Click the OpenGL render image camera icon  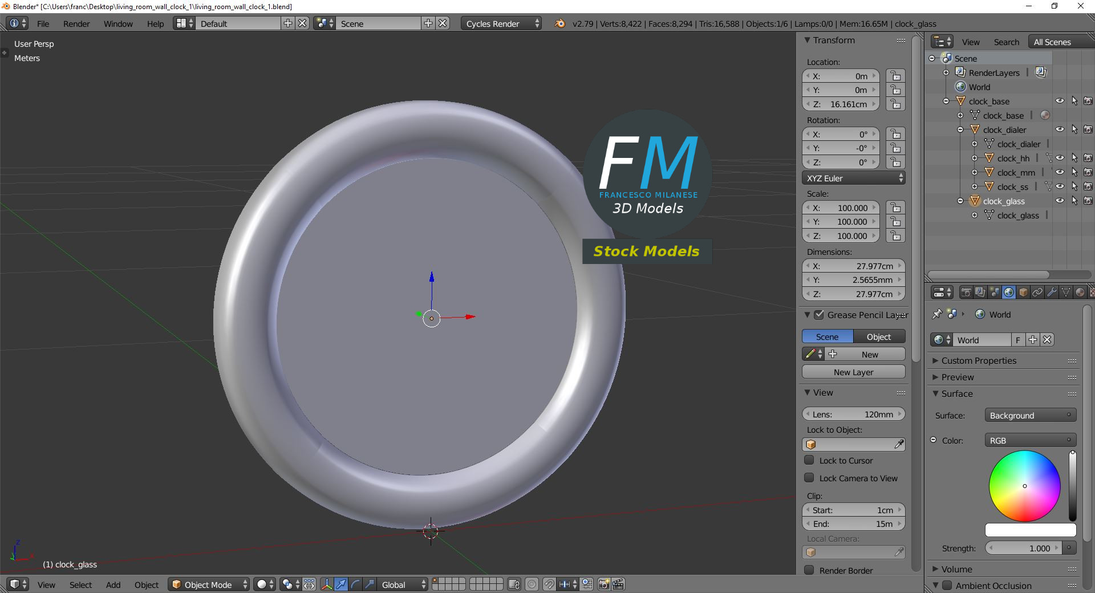604,584
